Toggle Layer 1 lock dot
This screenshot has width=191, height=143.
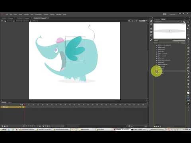(22, 107)
